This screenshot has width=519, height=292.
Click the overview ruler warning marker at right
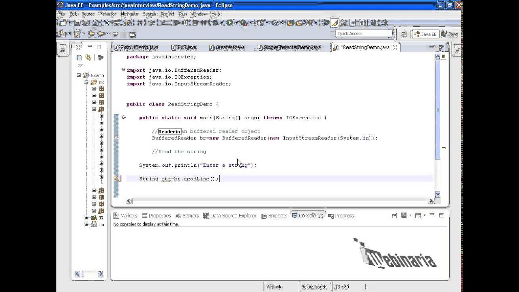(x=444, y=148)
